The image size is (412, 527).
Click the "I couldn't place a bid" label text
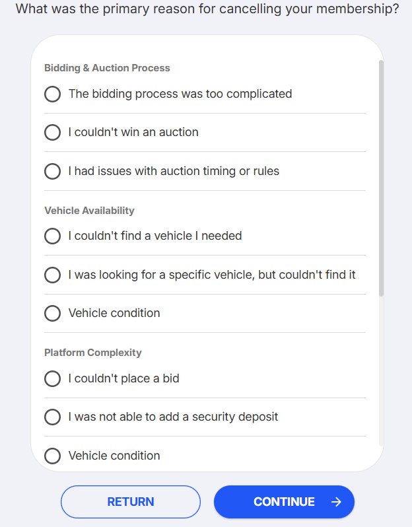[124, 378]
